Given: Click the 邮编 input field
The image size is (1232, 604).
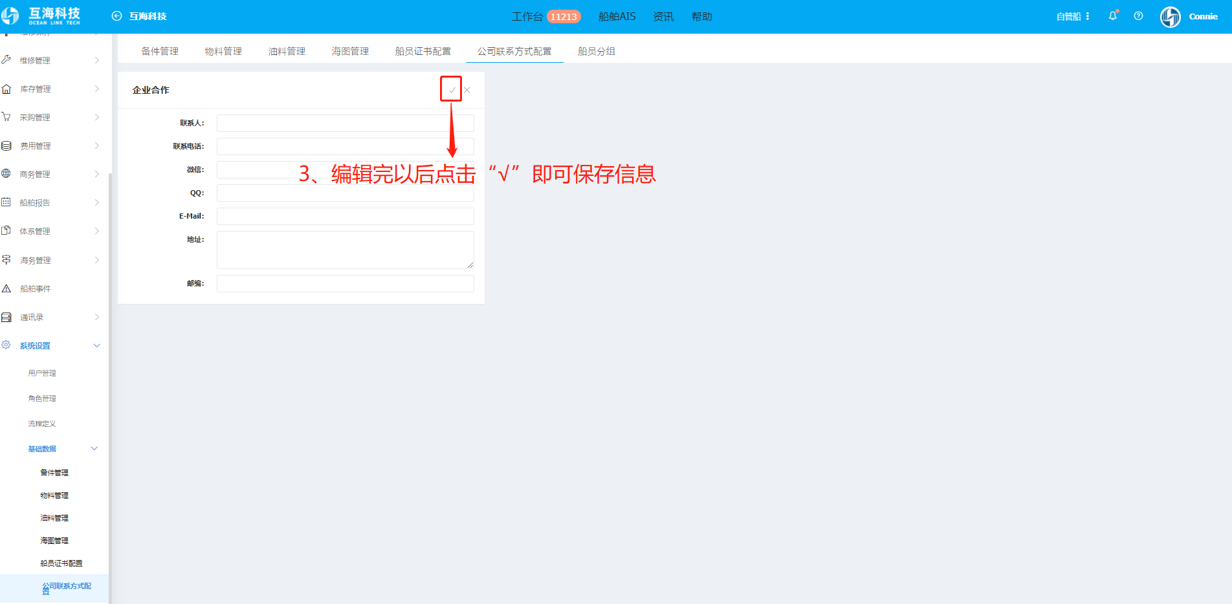Looking at the screenshot, I should pos(346,283).
